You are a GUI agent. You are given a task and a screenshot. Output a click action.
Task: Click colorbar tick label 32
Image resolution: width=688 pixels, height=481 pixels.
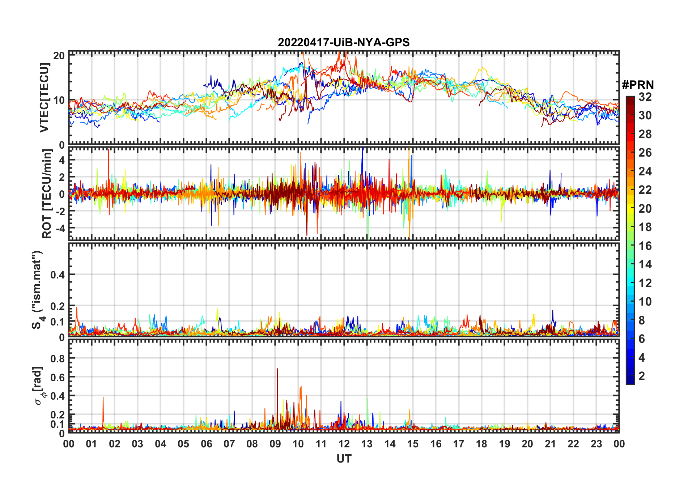(645, 97)
